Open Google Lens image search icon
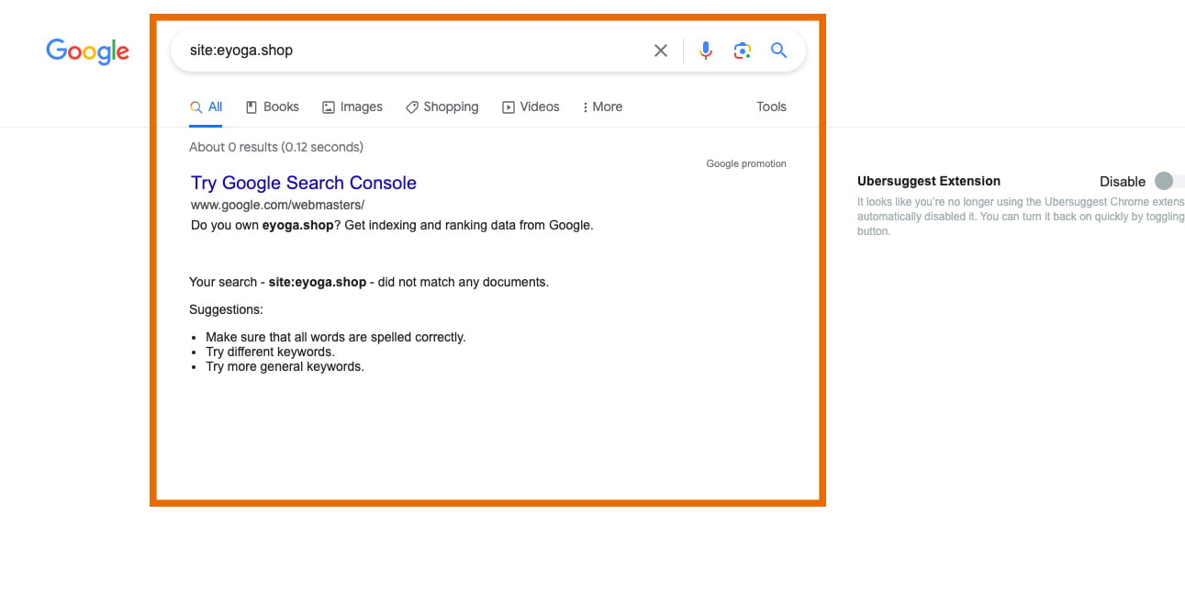The width and height of the screenshot is (1185, 604). (743, 50)
